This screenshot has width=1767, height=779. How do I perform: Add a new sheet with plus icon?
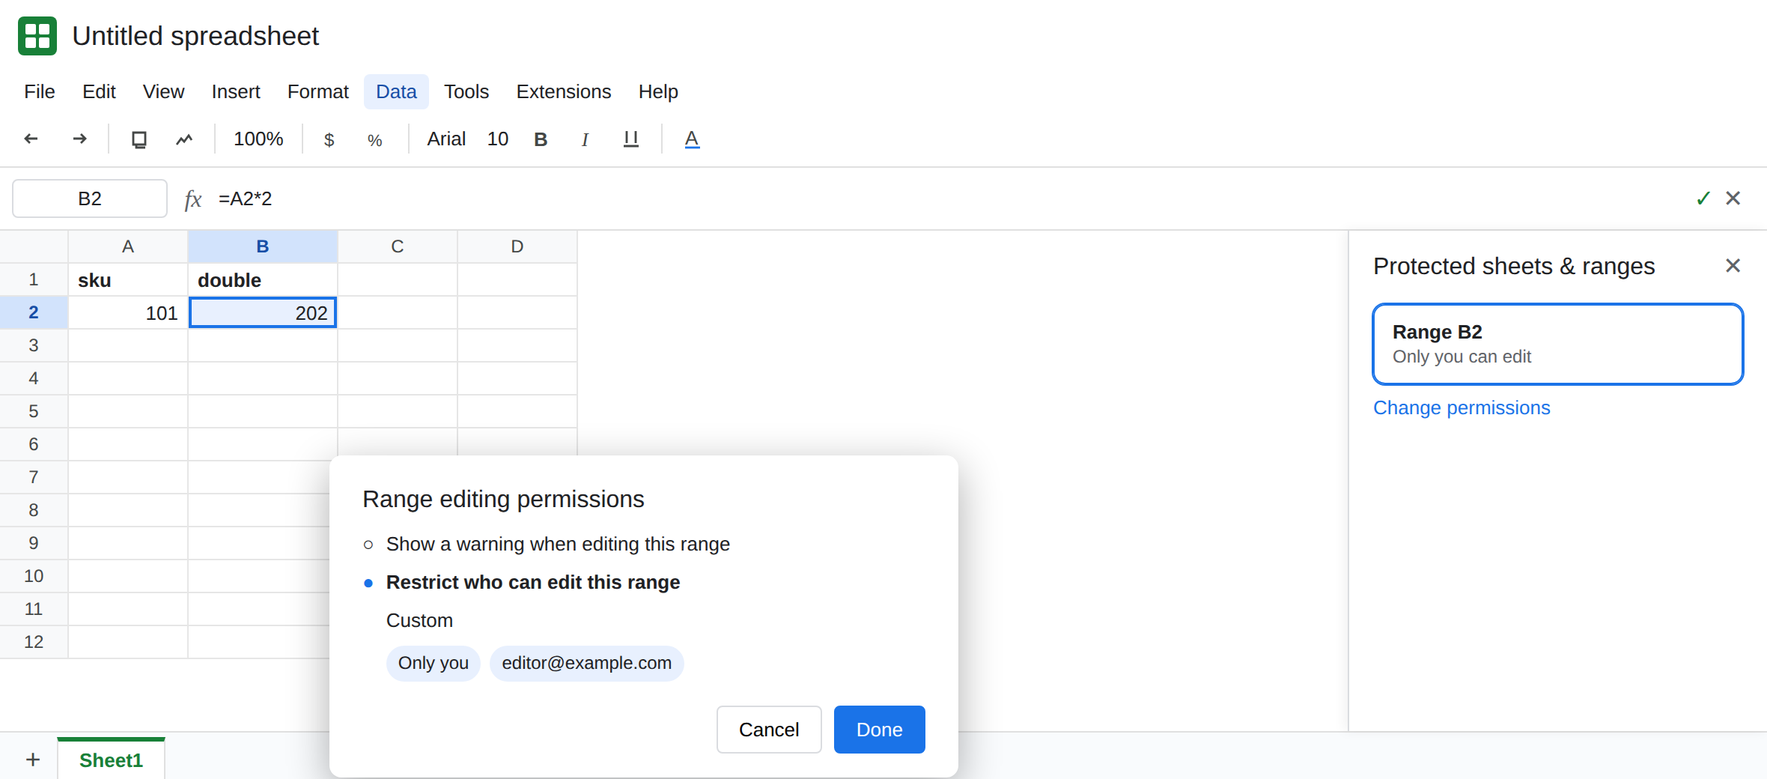33,760
